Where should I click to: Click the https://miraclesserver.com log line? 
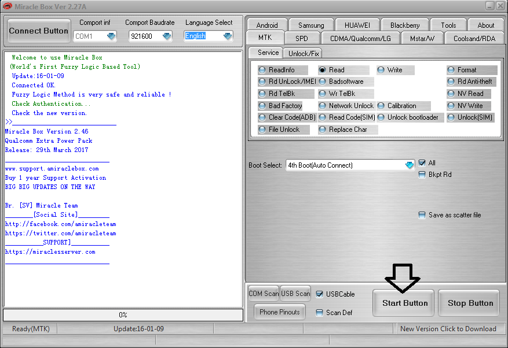50,251
